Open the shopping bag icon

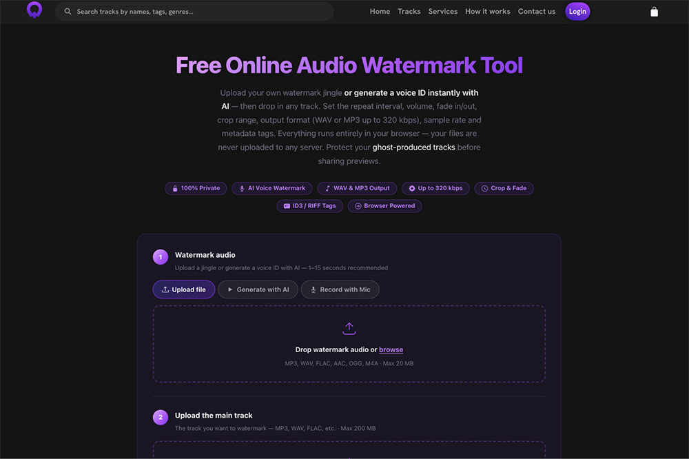654,11
